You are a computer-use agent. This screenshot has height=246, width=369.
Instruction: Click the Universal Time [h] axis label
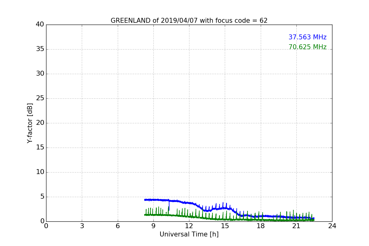(x=189, y=234)
